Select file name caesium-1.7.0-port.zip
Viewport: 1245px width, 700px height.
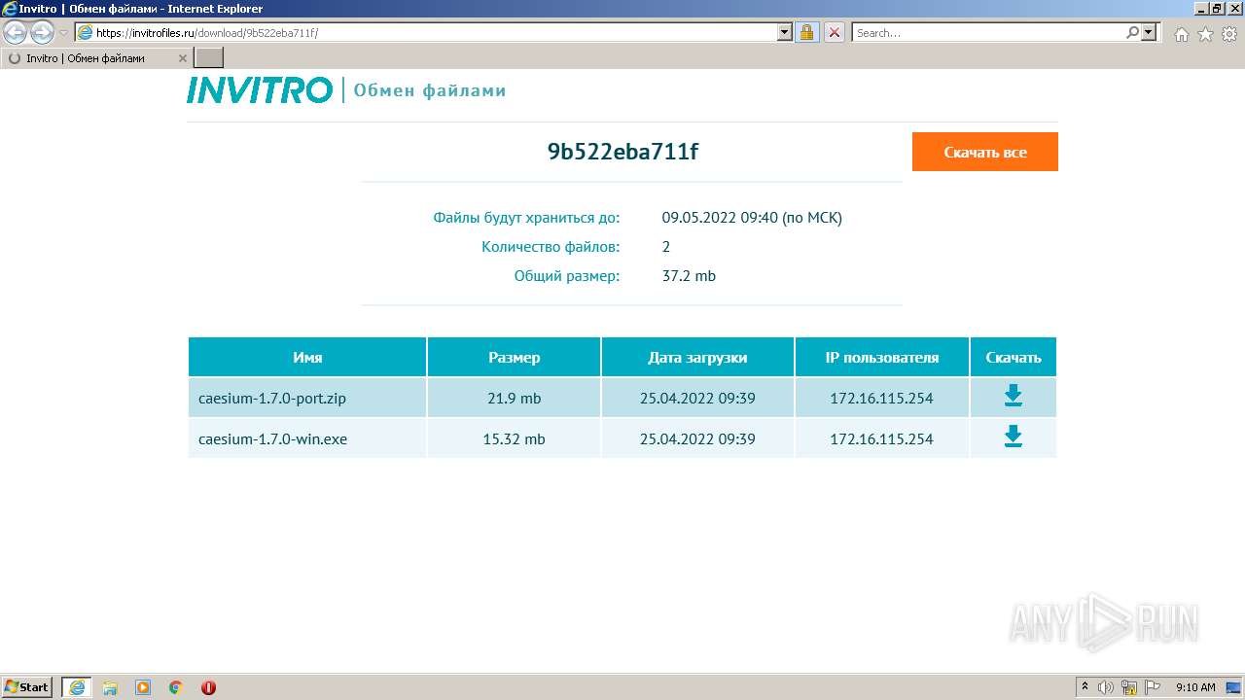coord(272,398)
